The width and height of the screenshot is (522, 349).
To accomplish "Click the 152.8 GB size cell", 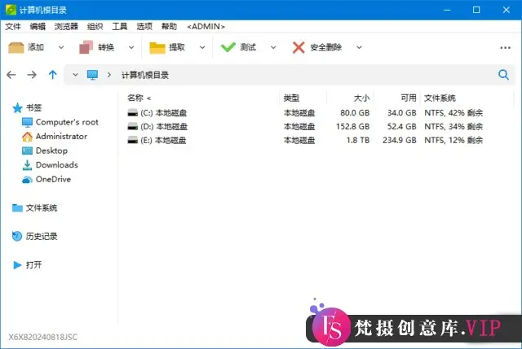I will tap(353, 127).
